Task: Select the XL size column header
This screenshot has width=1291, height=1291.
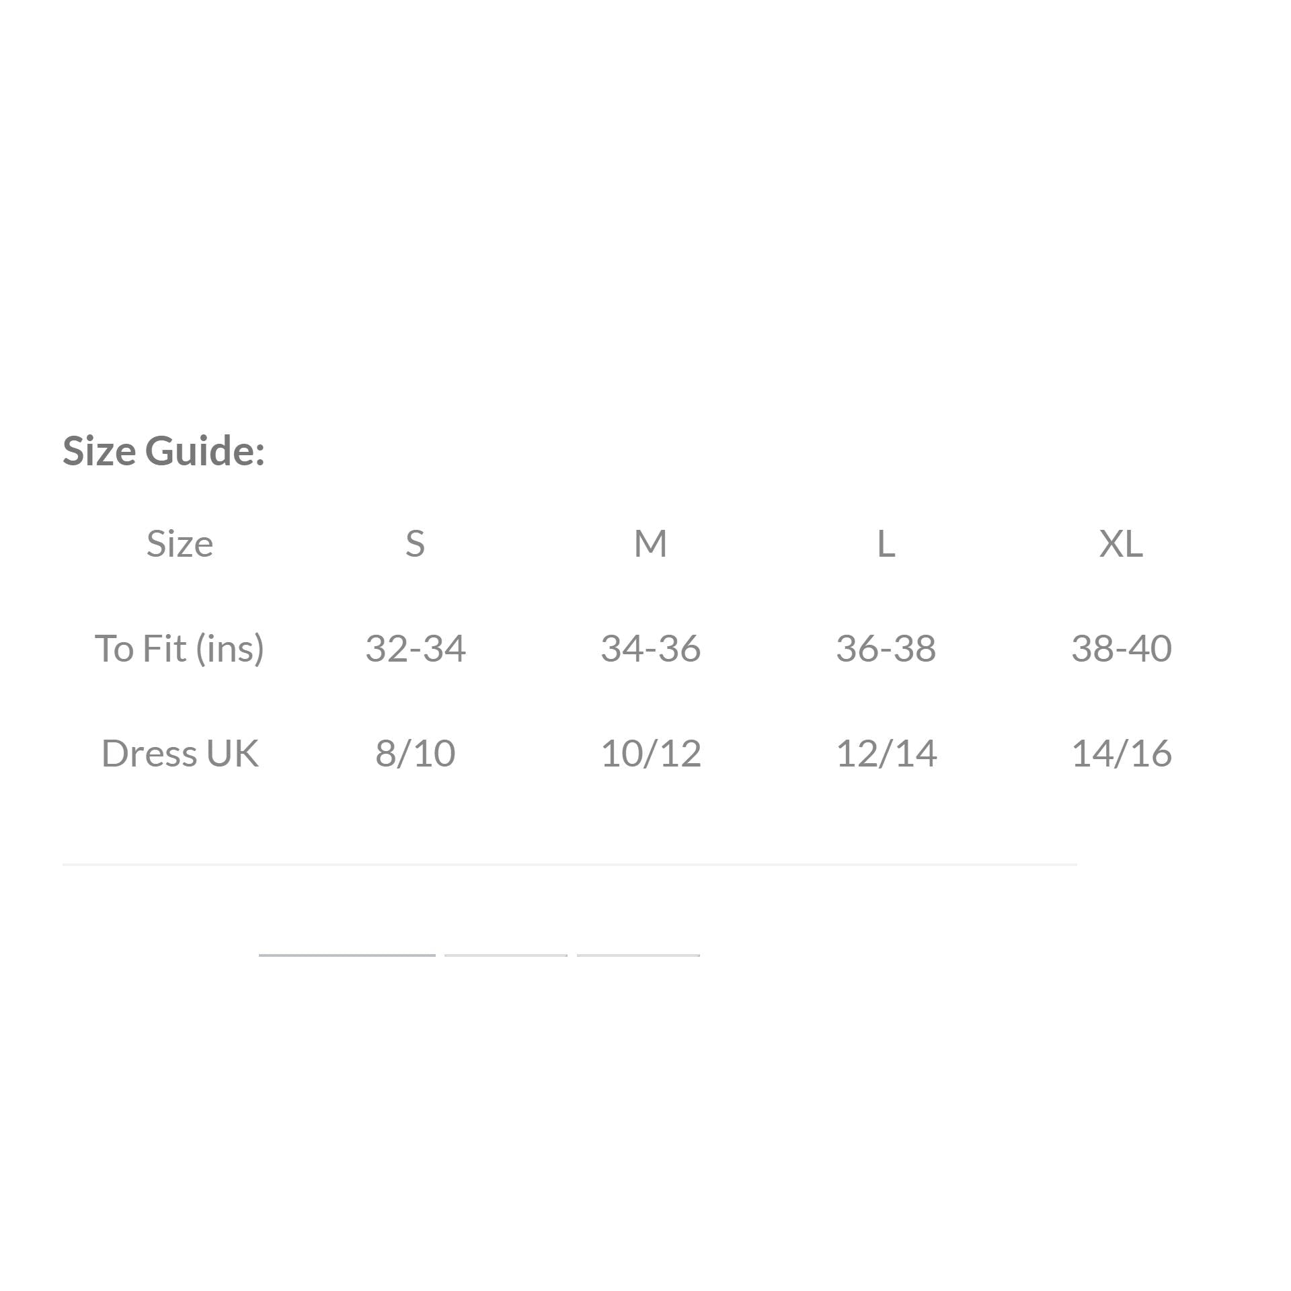Action: click(x=1121, y=543)
